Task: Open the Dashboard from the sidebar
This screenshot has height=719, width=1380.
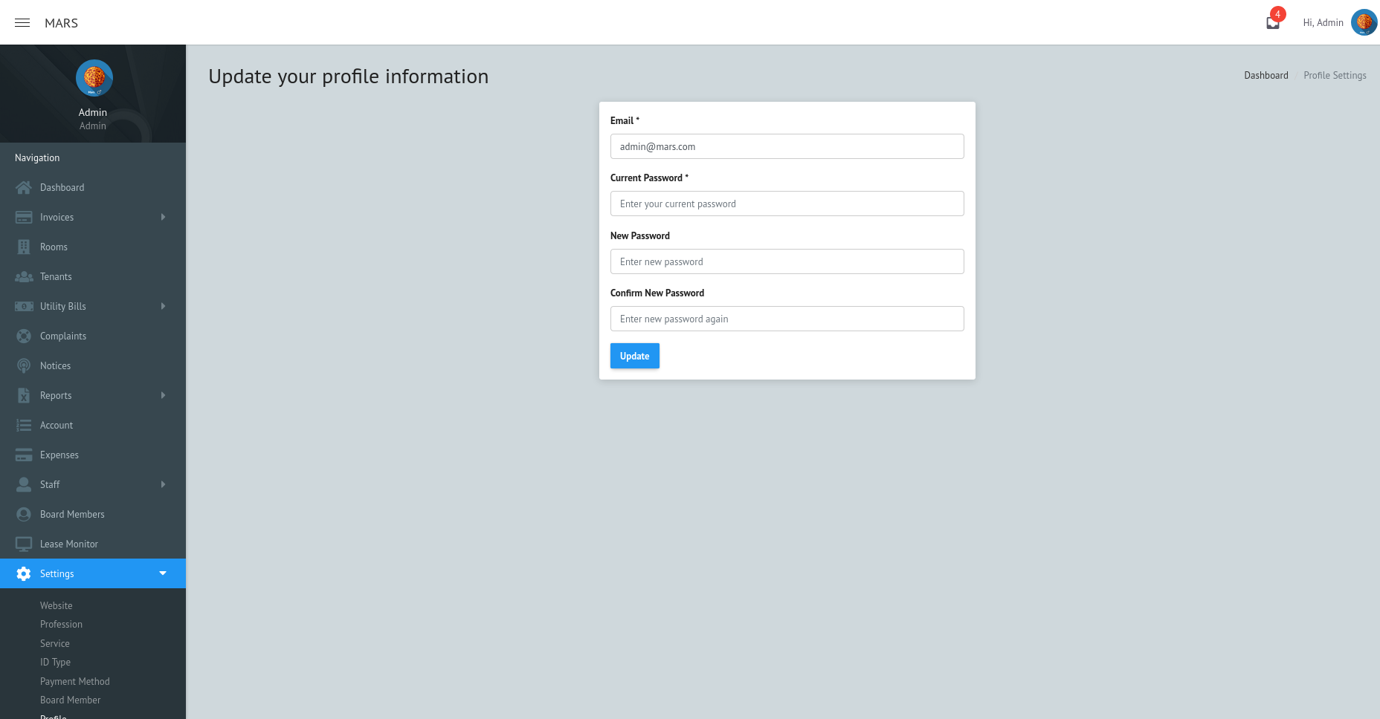Action: (x=62, y=187)
